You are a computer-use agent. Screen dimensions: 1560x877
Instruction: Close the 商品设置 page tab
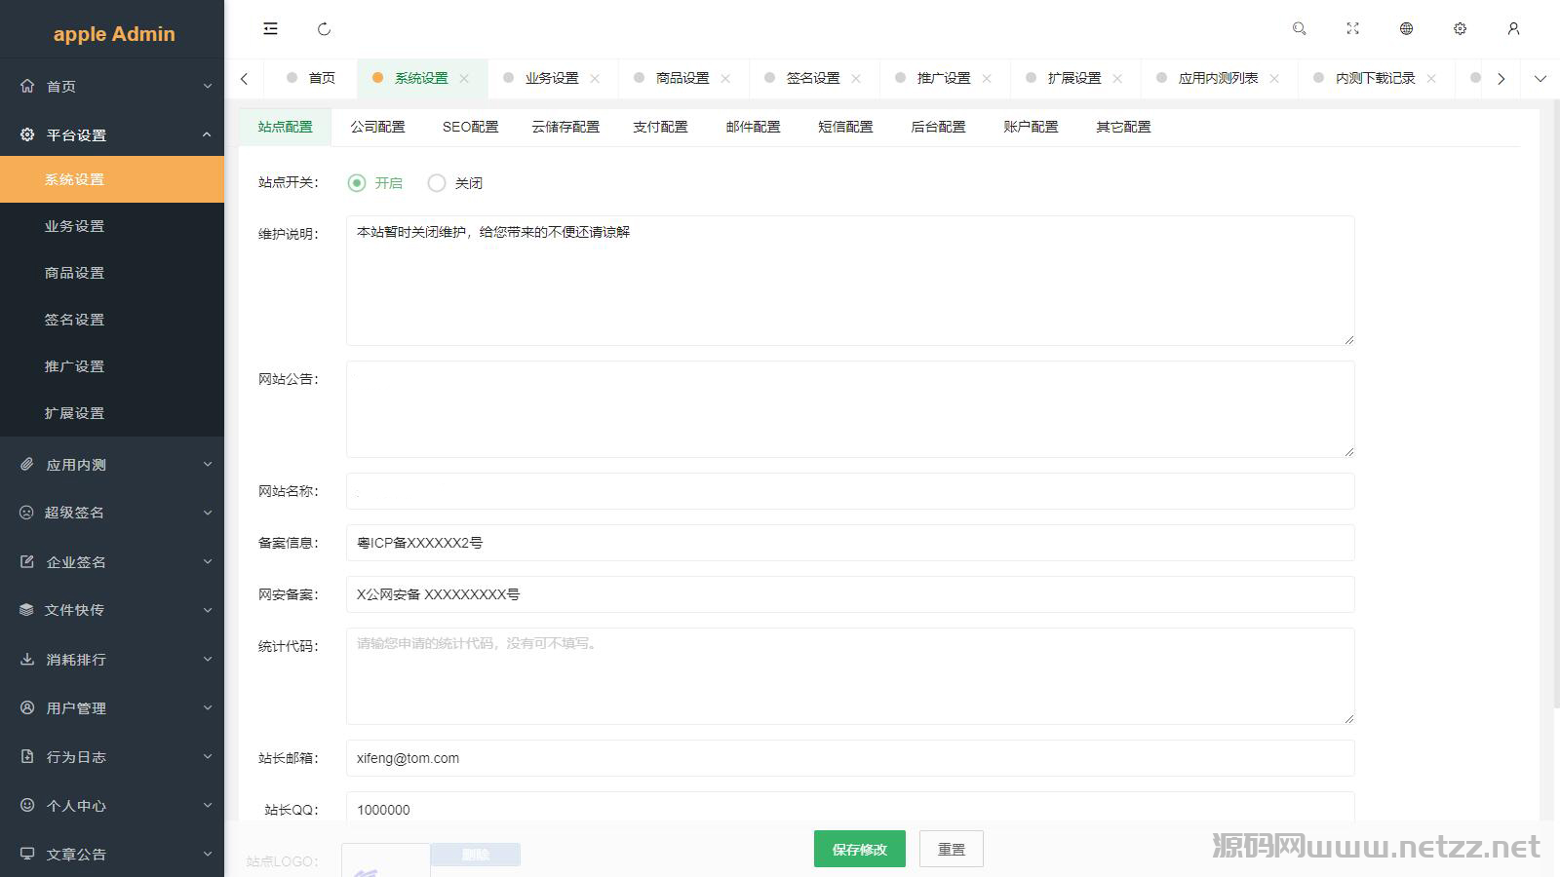725,78
